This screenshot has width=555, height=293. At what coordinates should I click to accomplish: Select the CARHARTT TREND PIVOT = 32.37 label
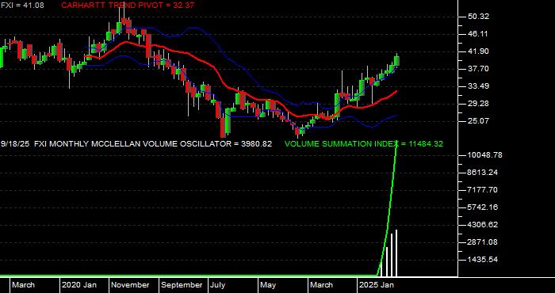tap(128, 6)
